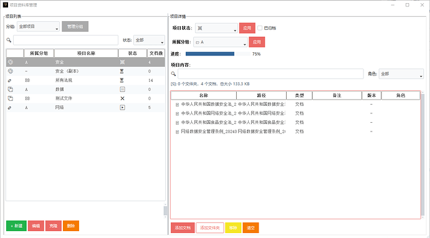Apply the selected 项目状态

(x=247, y=28)
